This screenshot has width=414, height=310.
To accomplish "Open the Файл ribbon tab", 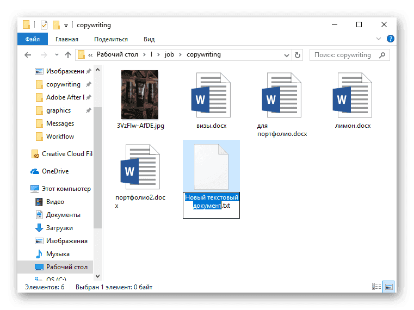I will tap(33, 39).
